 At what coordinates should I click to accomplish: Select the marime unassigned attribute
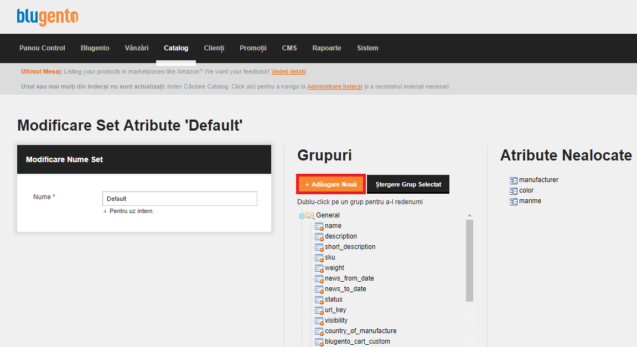point(530,201)
